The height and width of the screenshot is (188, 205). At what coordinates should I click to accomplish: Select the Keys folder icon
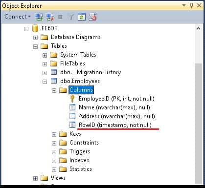point(63,134)
